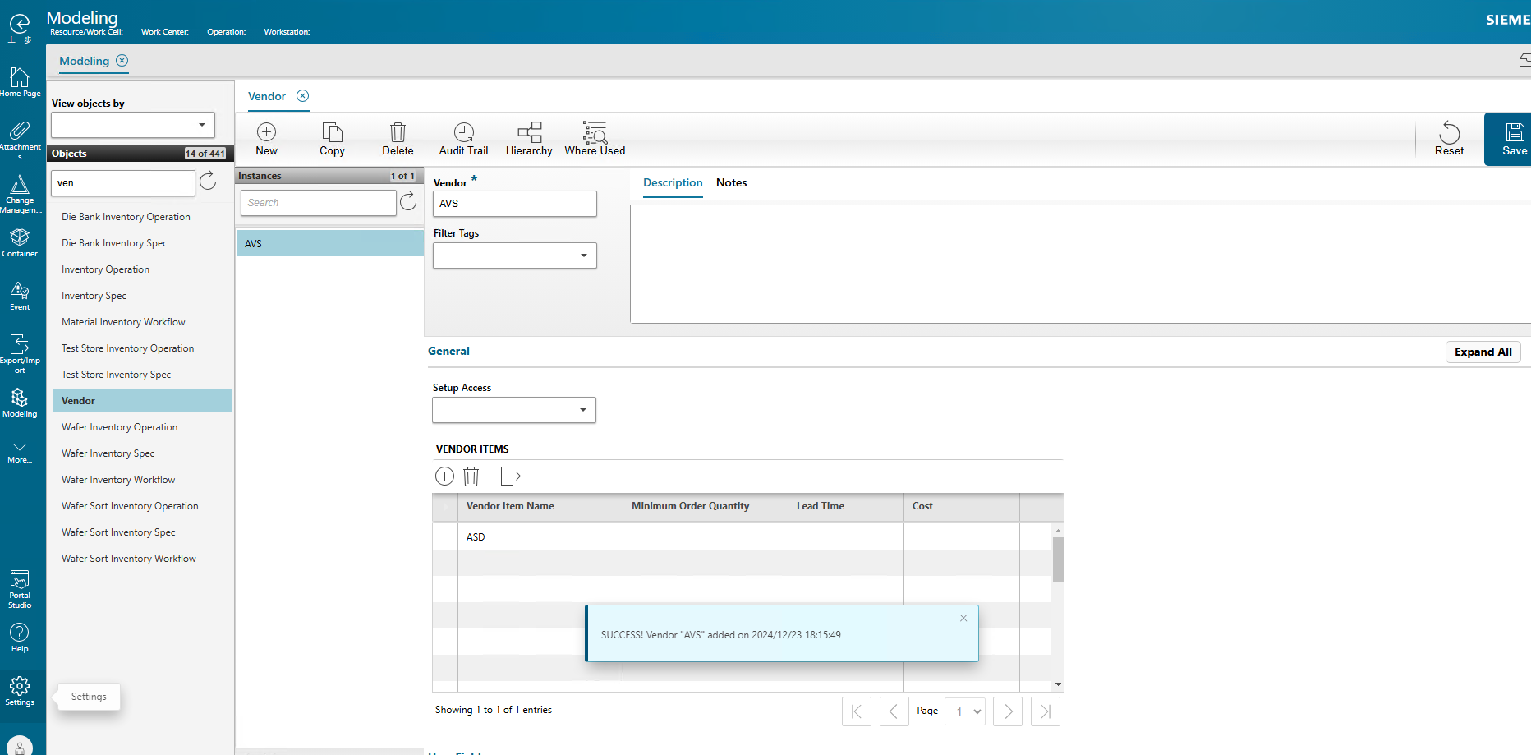The height and width of the screenshot is (755, 1531).
Task: Save the vendor record
Action: click(1513, 139)
